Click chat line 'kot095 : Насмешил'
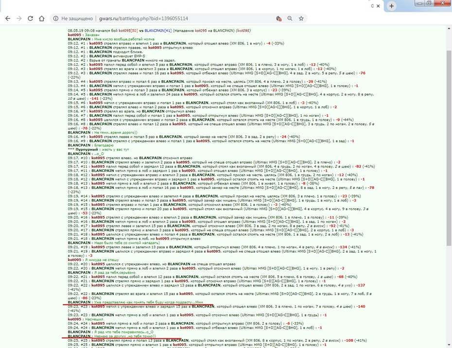The width and height of the screenshot is (452, 348). [x=86, y=319]
